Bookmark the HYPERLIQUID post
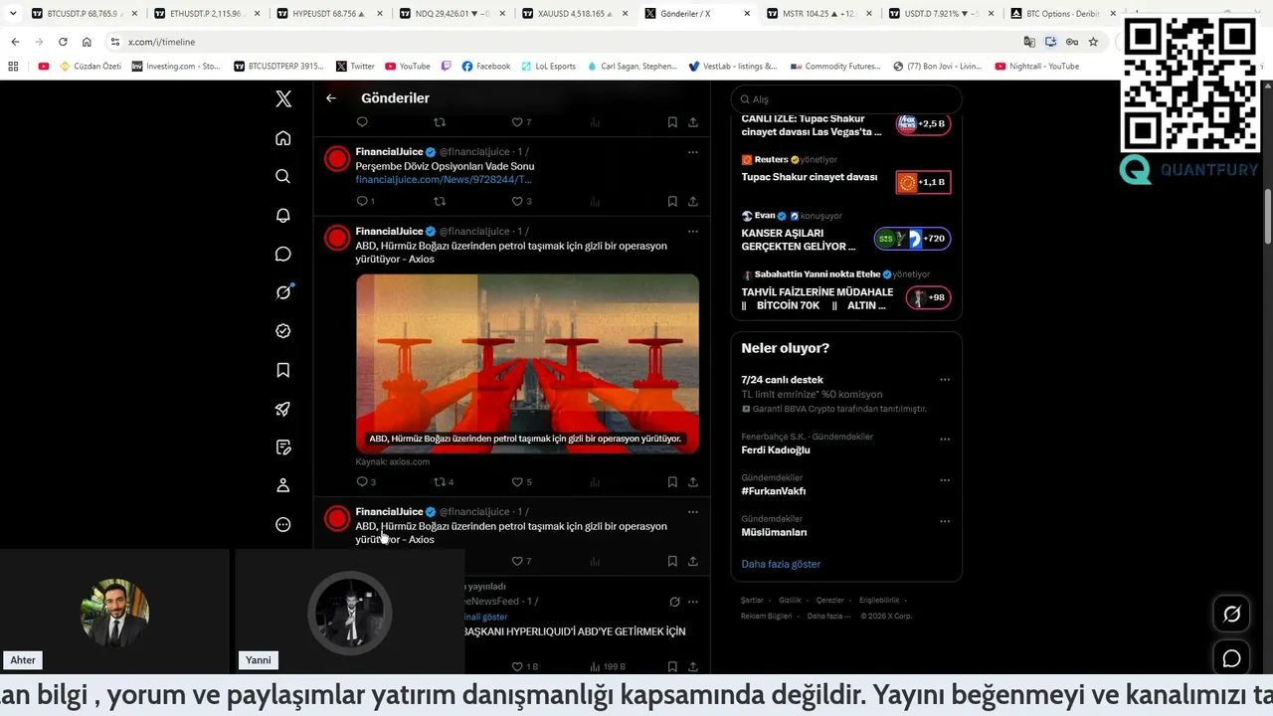This screenshot has width=1273, height=716. (x=672, y=666)
